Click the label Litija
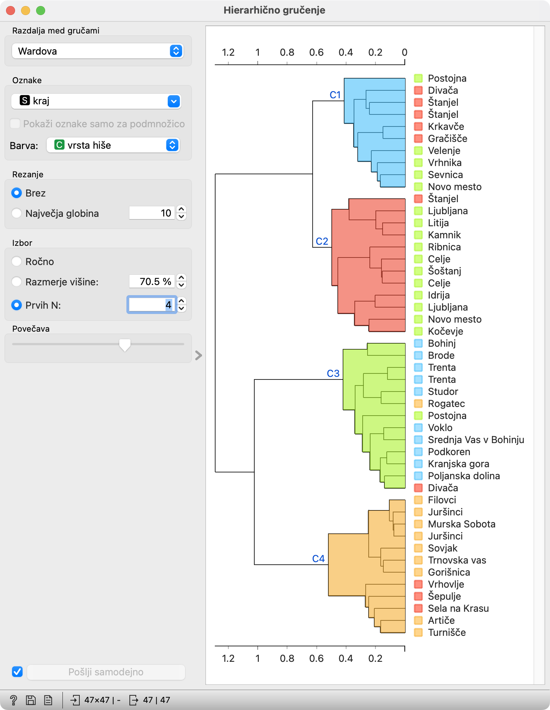This screenshot has width=550, height=710. (x=438, y=223)
